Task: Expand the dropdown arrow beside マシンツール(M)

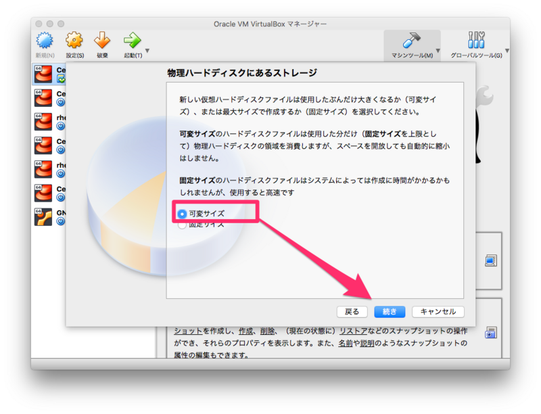Action: [x=438, y=51]
